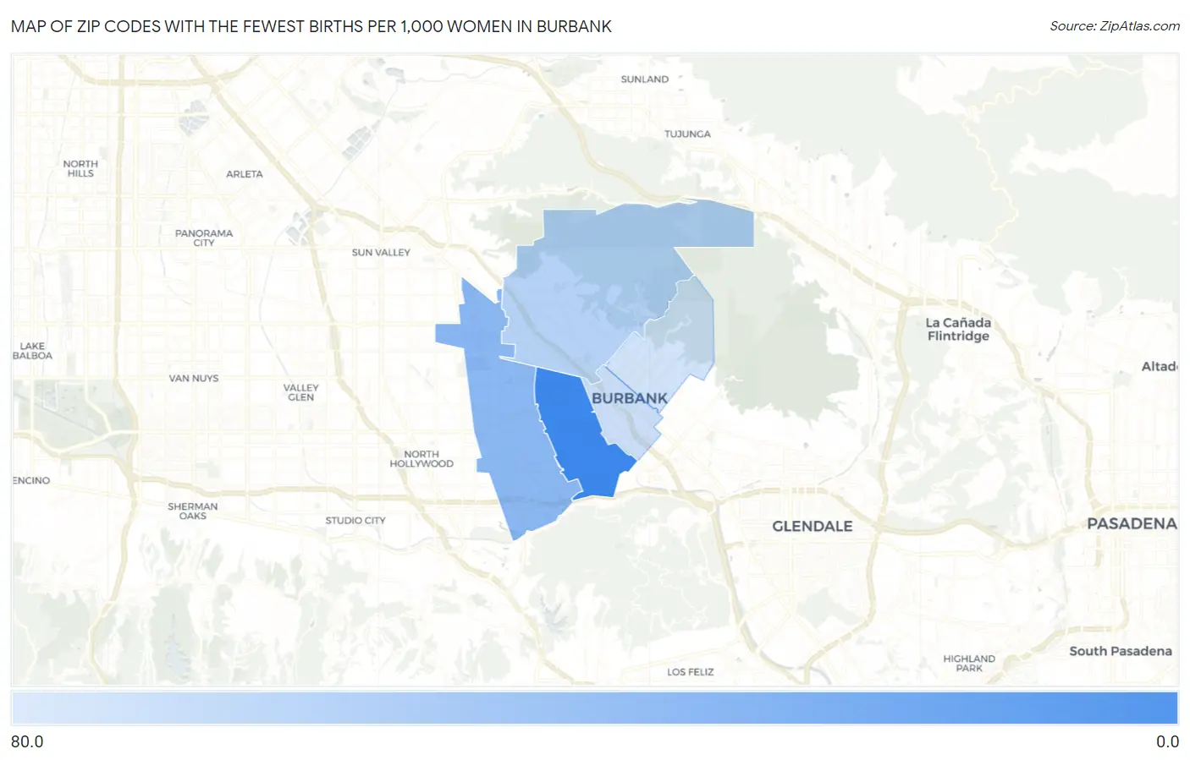Click the 0.0 legend value

click(x=1167, y=741)
